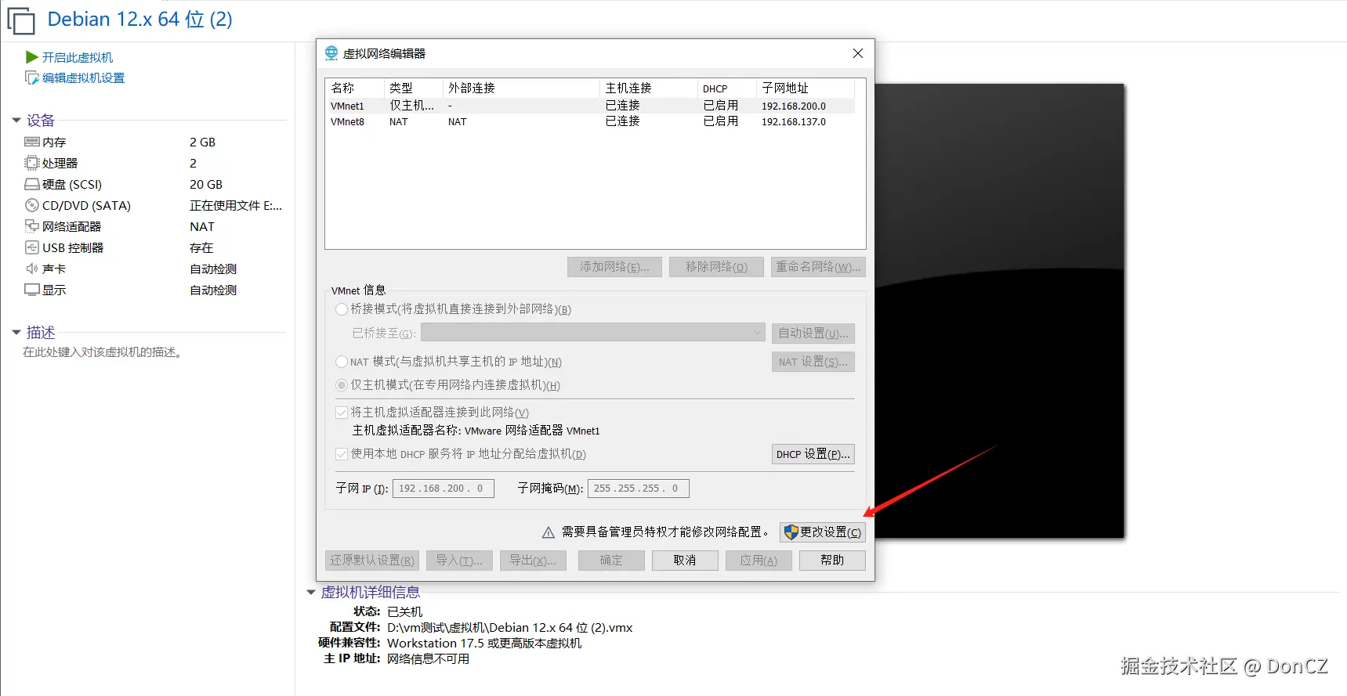This screenshot has height=696, width=1347.
Task: Click the 20 GB hard disk value
Action: coord(206,184)
